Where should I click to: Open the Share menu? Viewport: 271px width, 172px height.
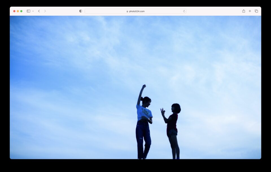tap(244, 11)
